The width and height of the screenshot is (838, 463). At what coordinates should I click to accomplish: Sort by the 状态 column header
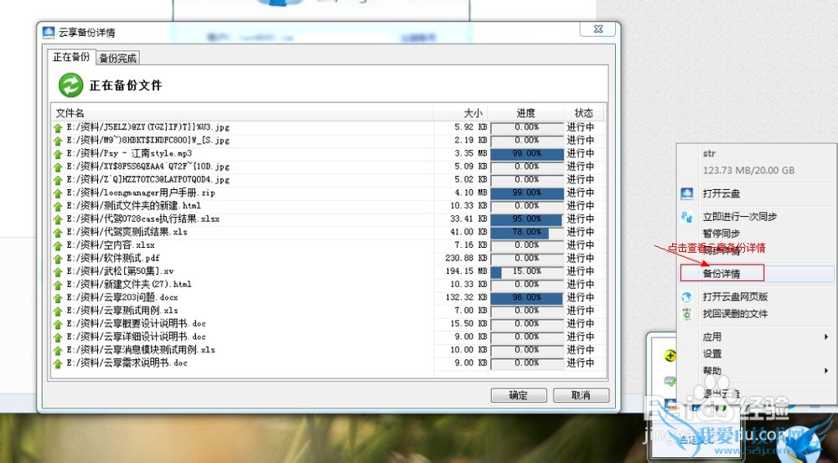tap(584, 113)
